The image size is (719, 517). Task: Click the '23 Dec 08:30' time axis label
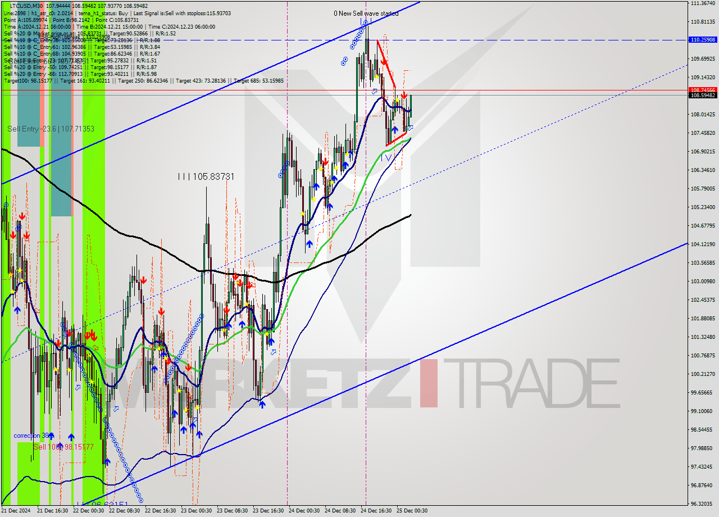click(x=233, y=511)
